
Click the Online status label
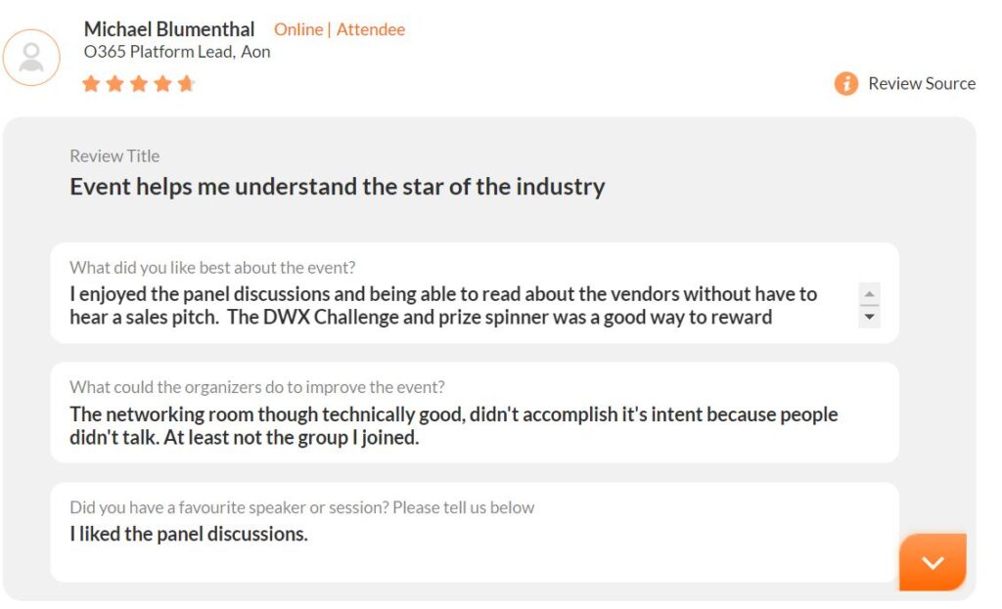tap(297, 29)
